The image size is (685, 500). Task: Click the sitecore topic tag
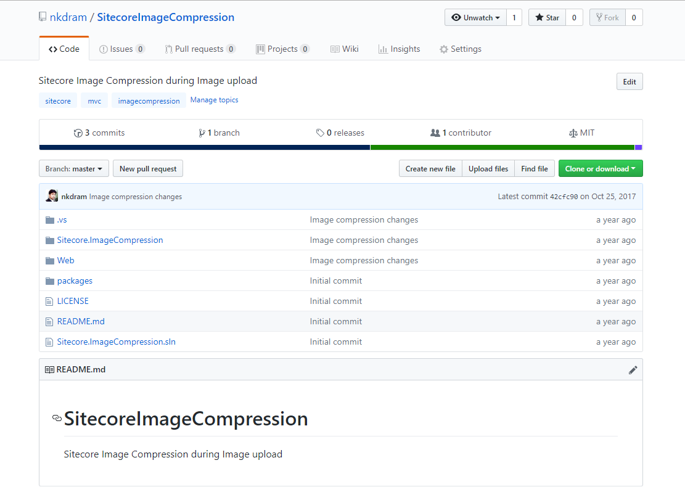coord(58,101)
